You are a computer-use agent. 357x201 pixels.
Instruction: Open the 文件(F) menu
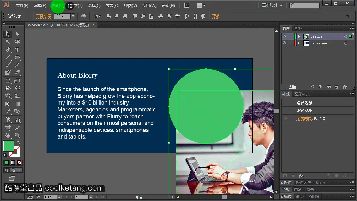pos(22,5)
